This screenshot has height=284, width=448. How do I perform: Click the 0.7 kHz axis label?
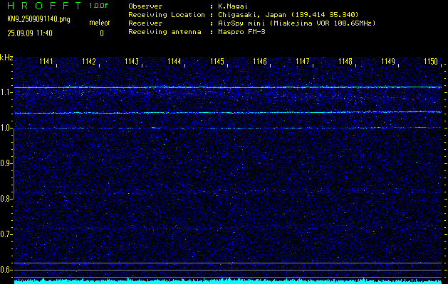6,234
